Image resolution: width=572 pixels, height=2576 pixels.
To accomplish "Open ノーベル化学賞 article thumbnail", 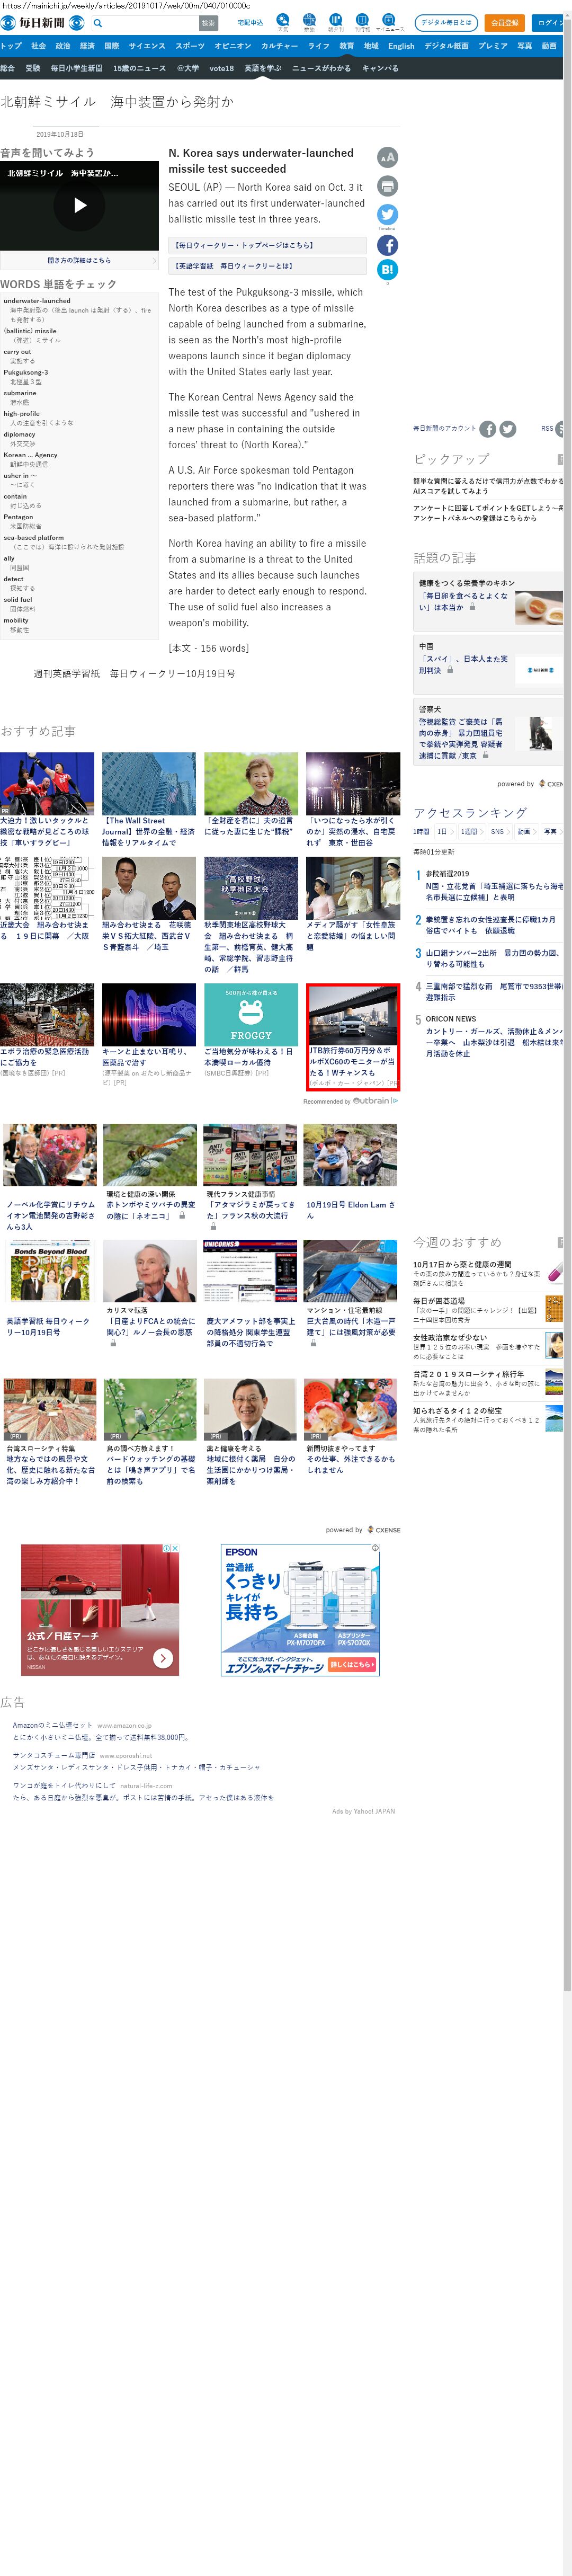I will click(x=50, y=1154).
